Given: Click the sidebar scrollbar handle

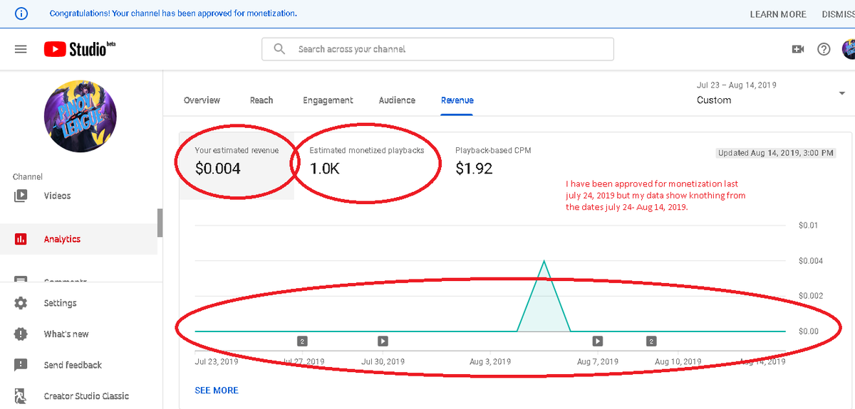Looking at the screenshot, I should 160,223.
